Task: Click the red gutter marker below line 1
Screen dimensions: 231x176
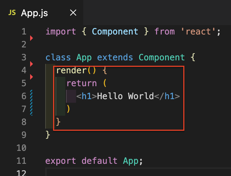Action: pos(31,38)
